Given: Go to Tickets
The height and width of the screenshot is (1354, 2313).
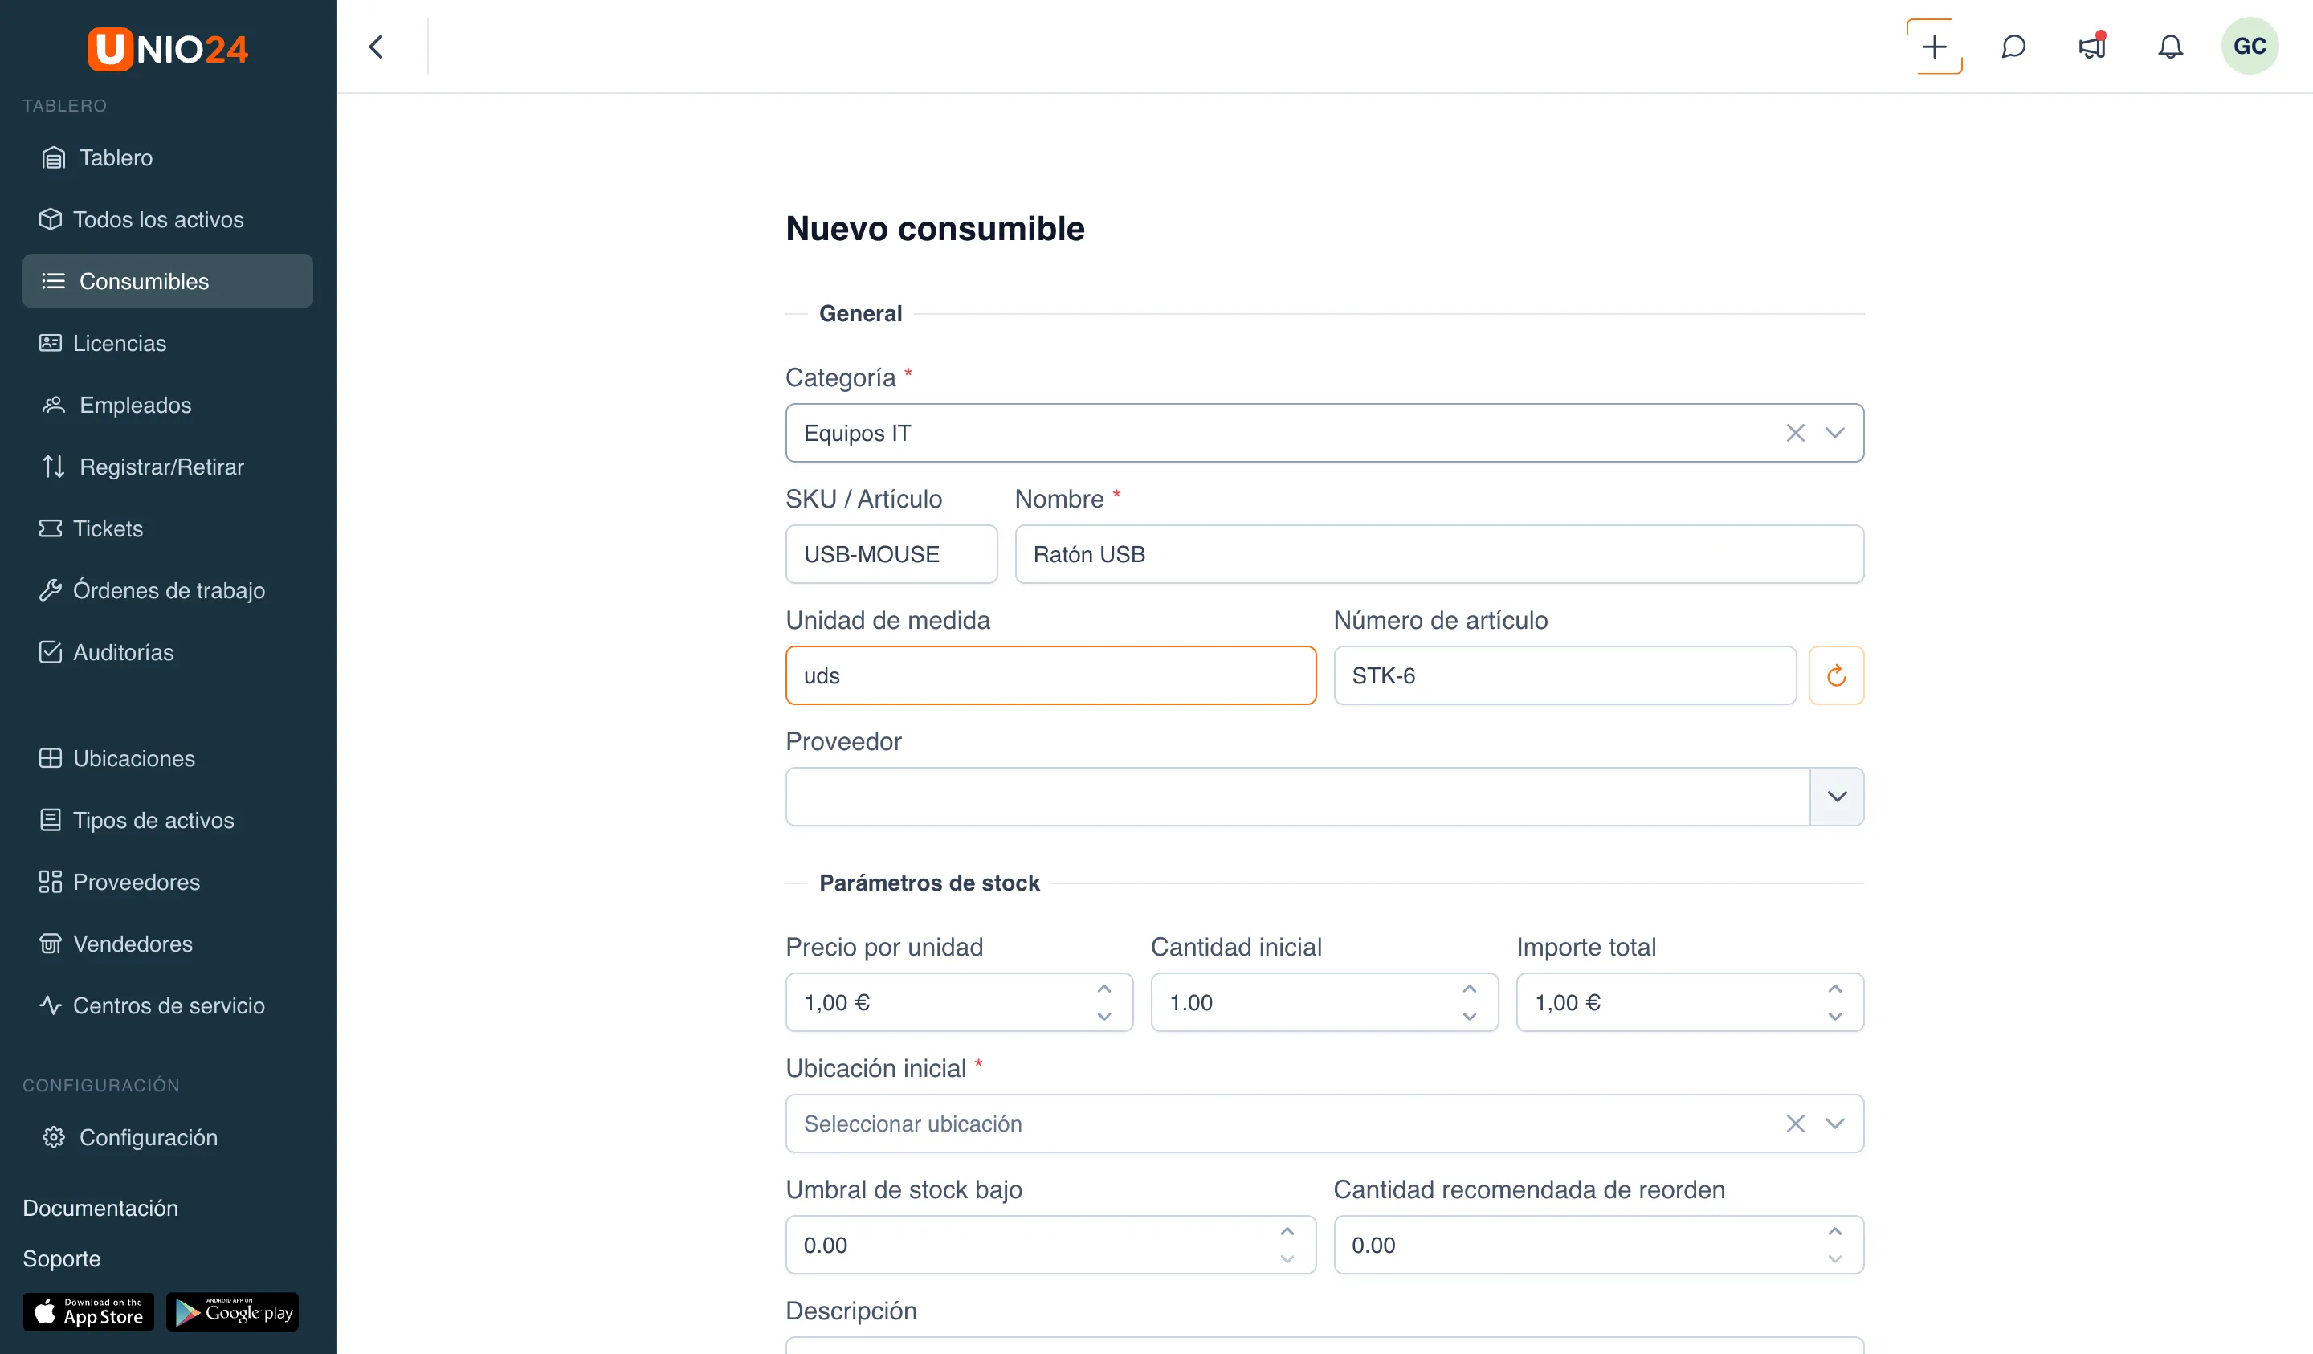Looking at the screenshot, I should [x=167, y=528].
